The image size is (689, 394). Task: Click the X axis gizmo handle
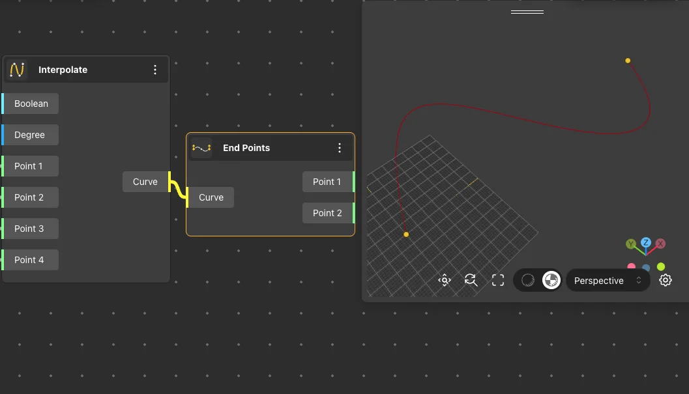[x=660, y=244]
